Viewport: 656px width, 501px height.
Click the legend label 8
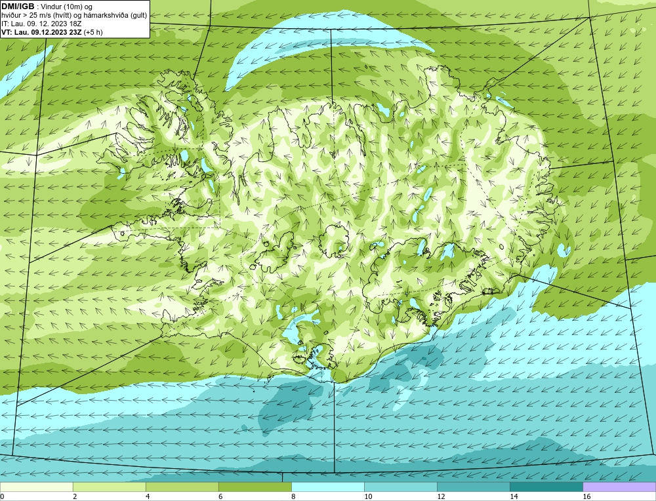point(293,496)
